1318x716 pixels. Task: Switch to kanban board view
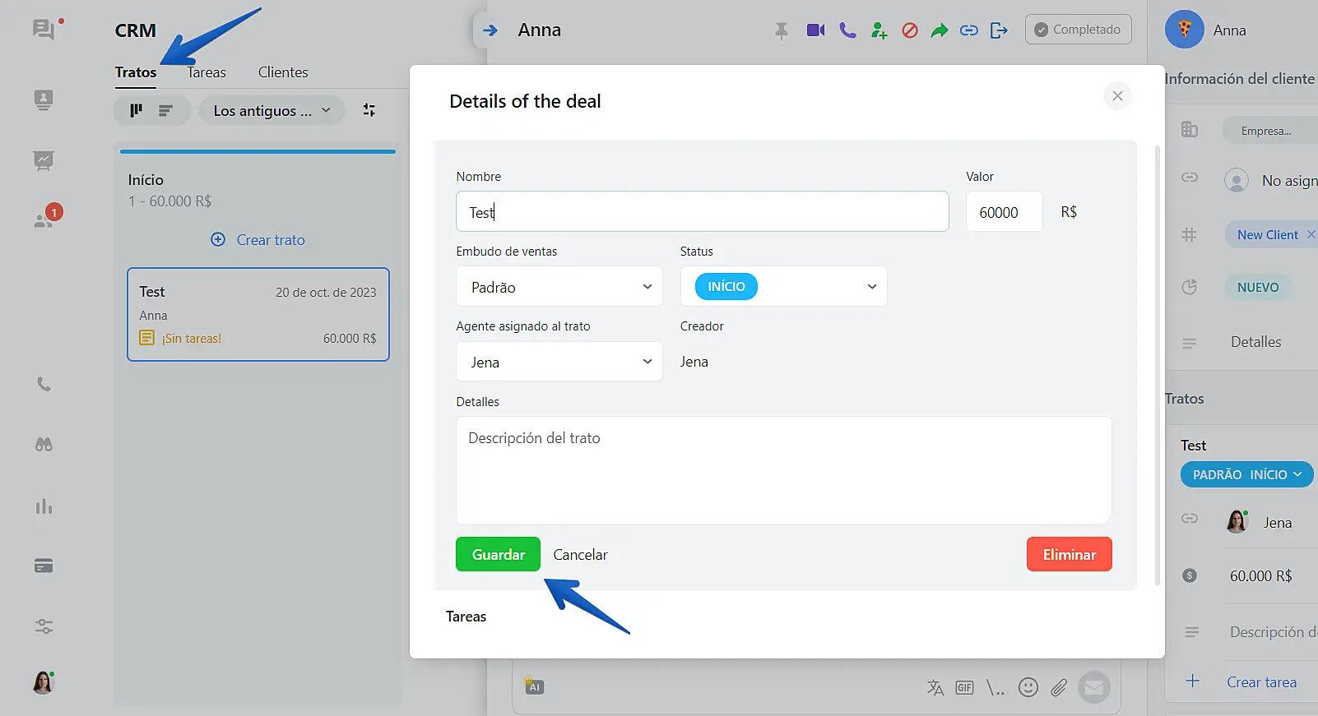(x=137, y=110)
